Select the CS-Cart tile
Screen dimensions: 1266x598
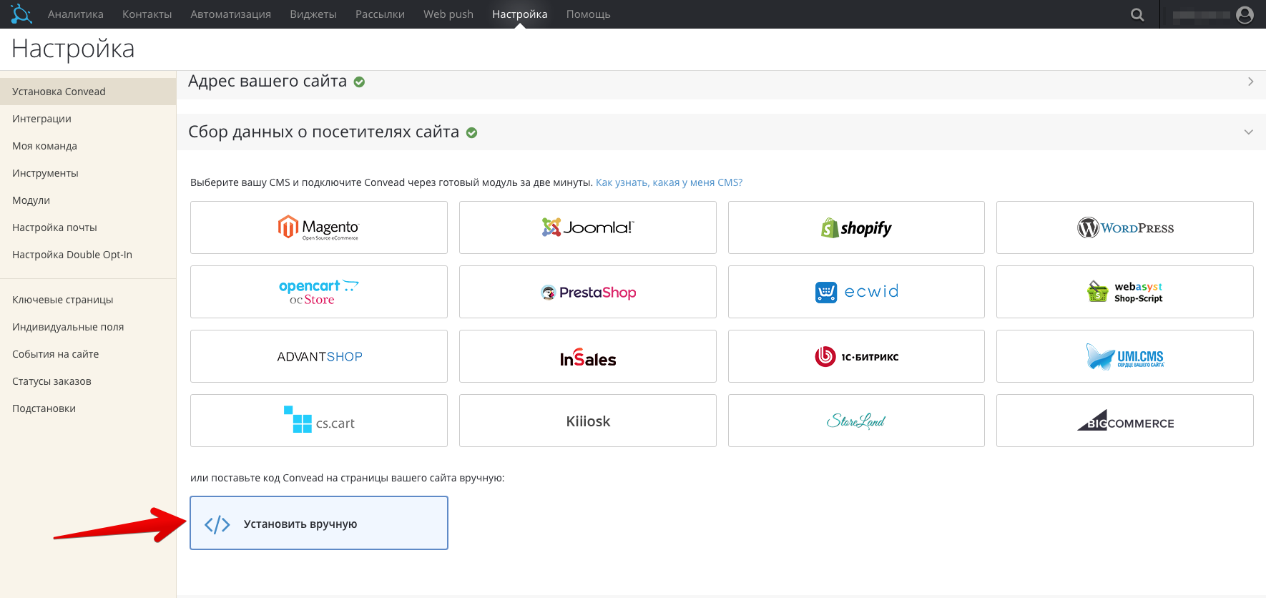coord(319,421)
